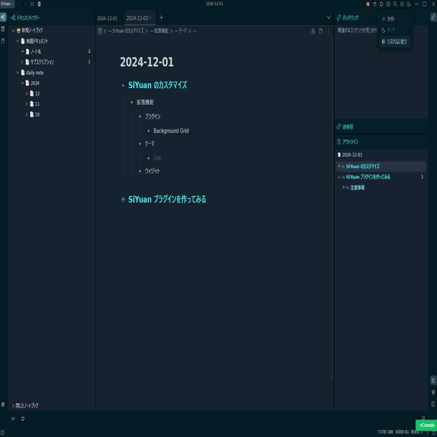Click heading SiYuan のカスタマイズ in editor
437x437 pixels.
[x=158, y=85]
